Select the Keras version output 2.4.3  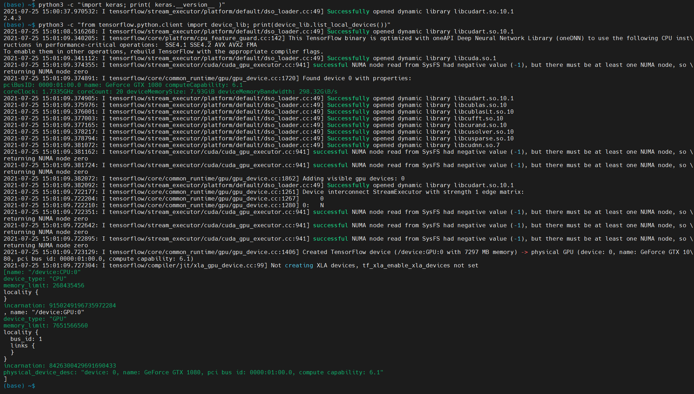coord(12,18)
